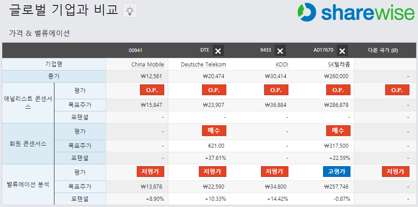Viewport: 418px width, 207px height.
Task: Select analyst target price ₩23,907
Action: click(214, 105)
